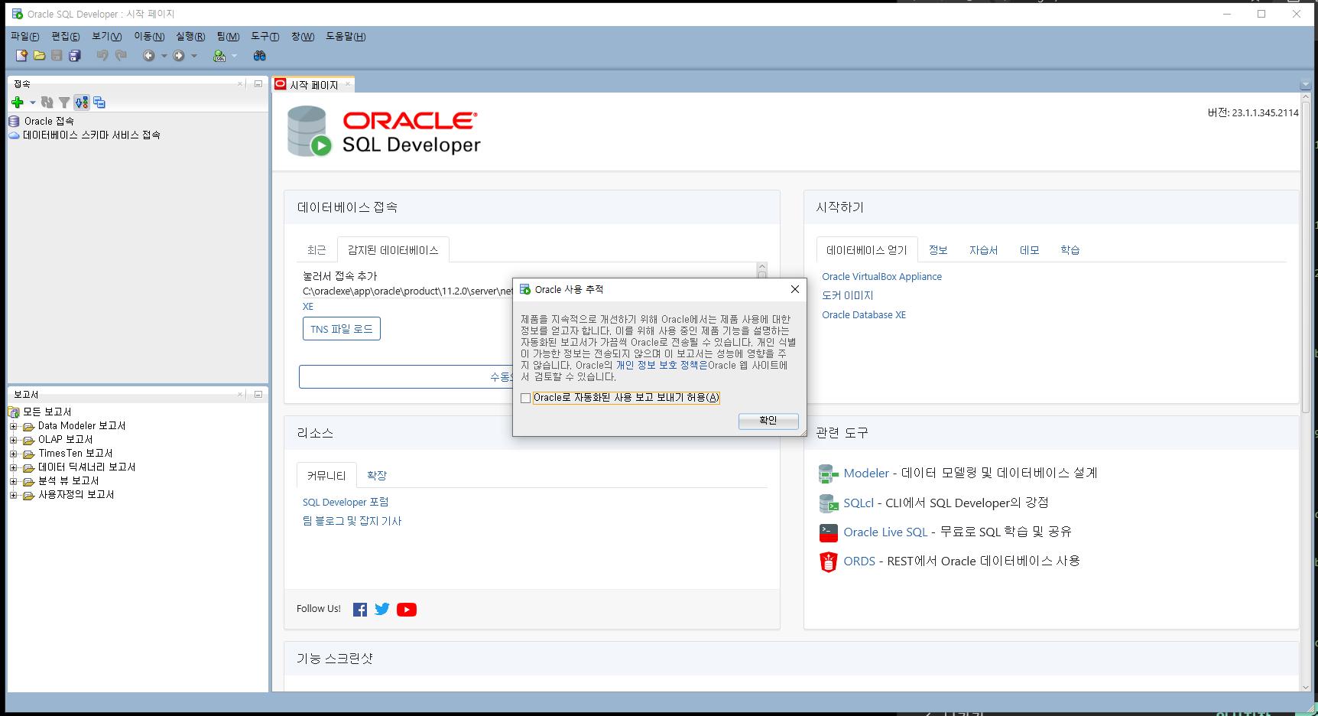Open the new connection dropdown arrow beside the plus
The image size is (1318, 716).
tap(32, 103)
